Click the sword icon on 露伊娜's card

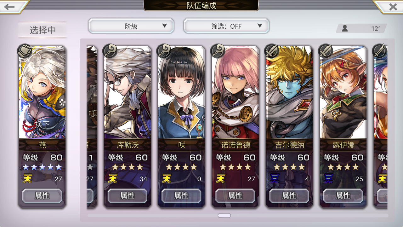[x=326, y=51]
